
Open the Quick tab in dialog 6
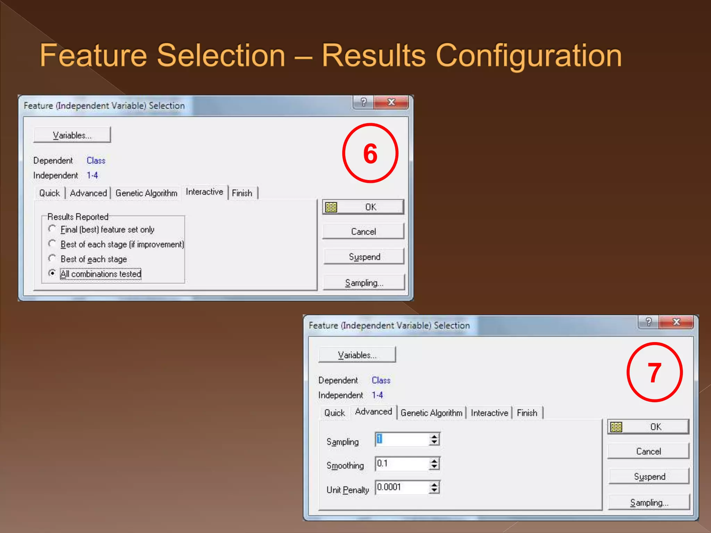click(x=49, y=193)
